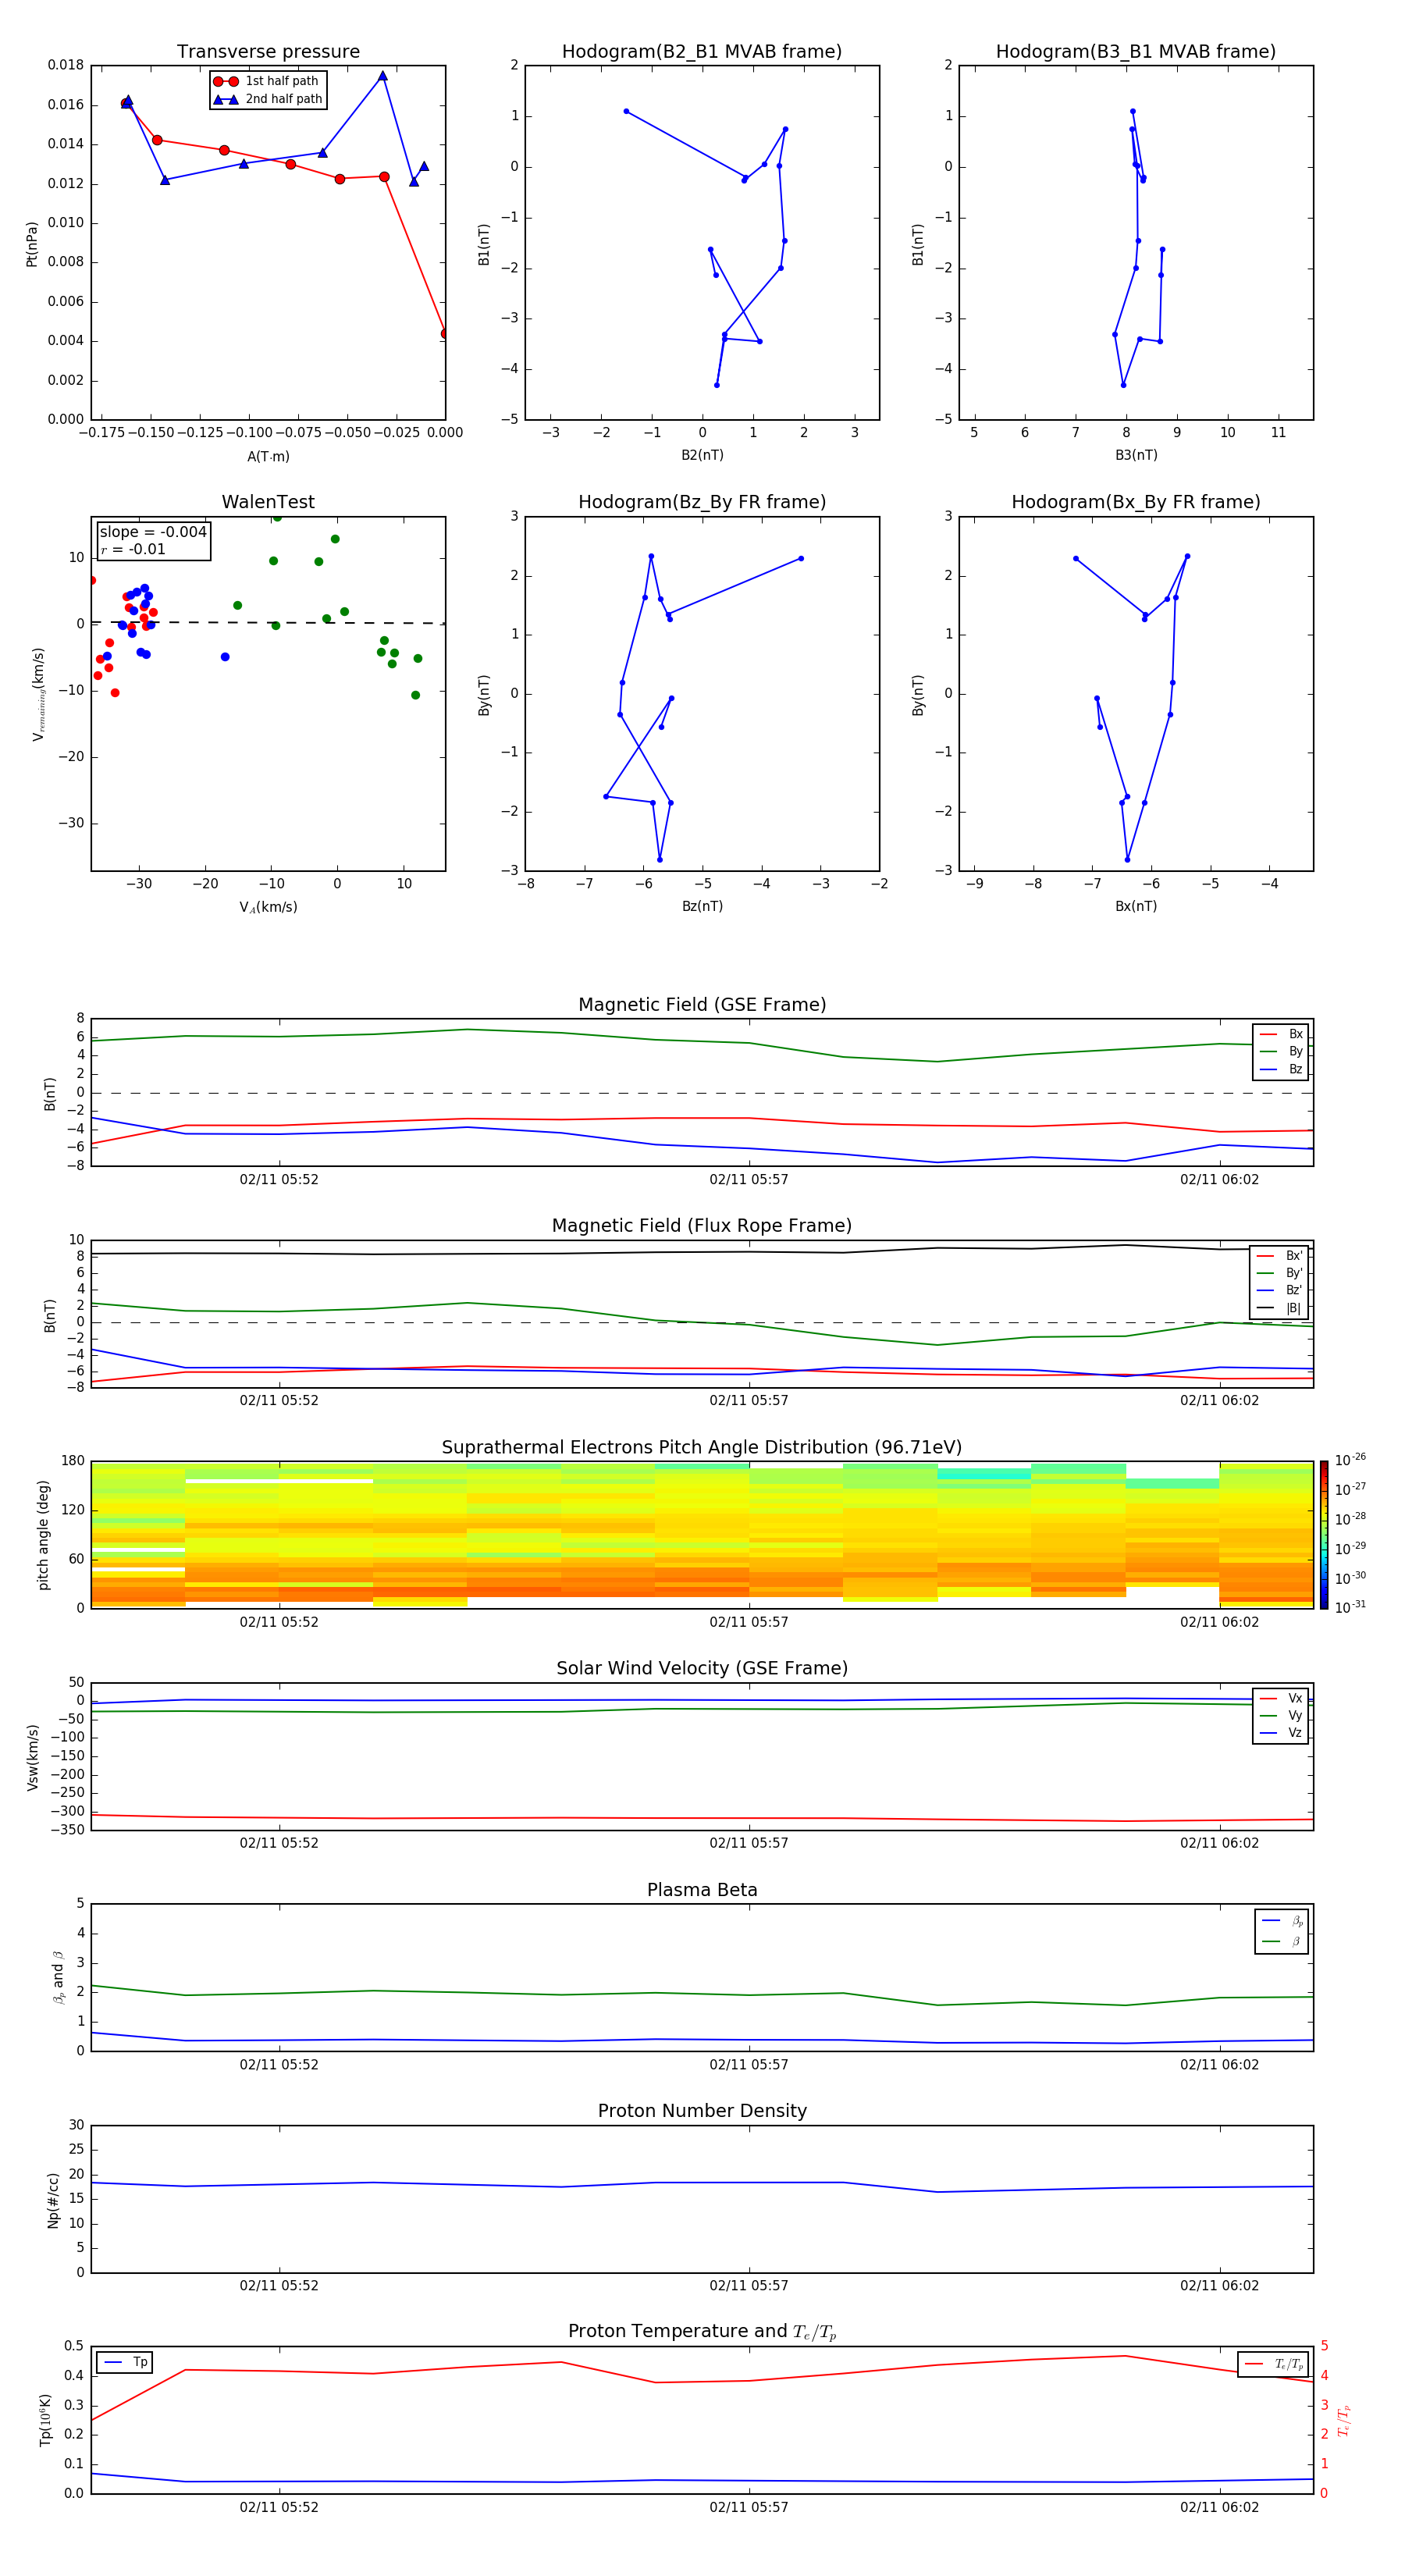Click 'V_A(km/s)' Walen test axis label

[x=268, y=907]
